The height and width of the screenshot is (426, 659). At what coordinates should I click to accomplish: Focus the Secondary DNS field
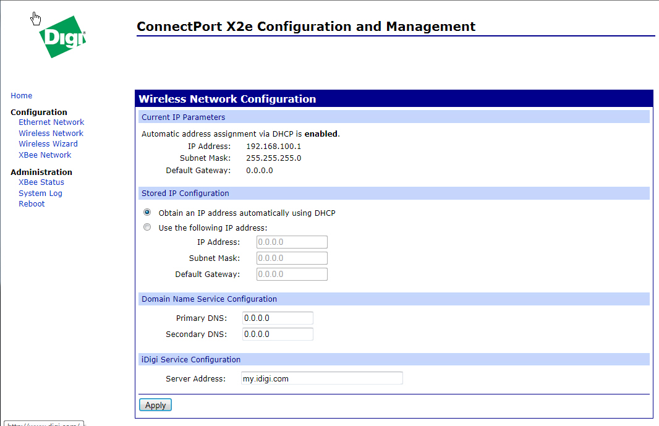point(278,334)
